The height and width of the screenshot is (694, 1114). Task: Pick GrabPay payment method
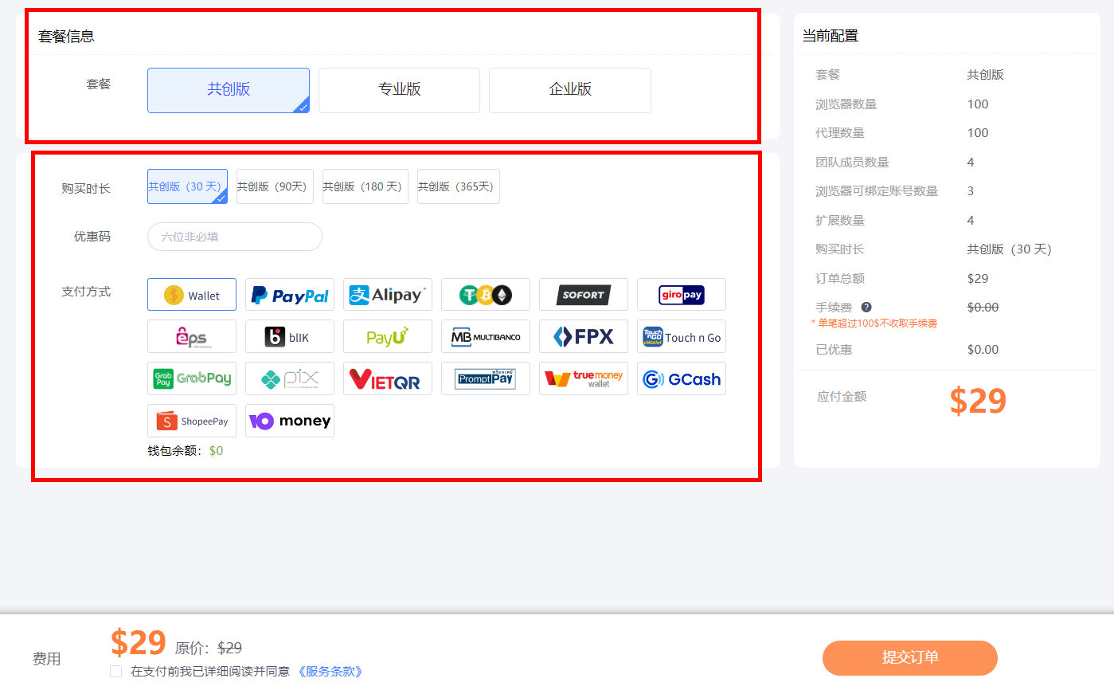coord(192,378)
